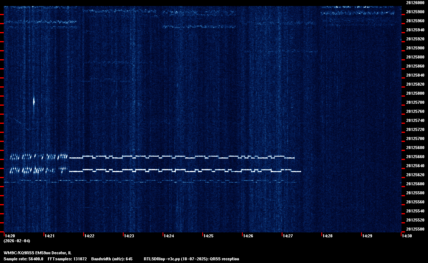
Task: Click the 14:25 time axis marker
Action: [x=208, y=236]
